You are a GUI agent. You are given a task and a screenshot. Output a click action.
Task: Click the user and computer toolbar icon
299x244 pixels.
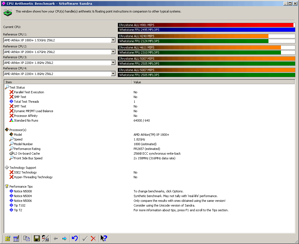pyautogui.click(x=45, y=238)
